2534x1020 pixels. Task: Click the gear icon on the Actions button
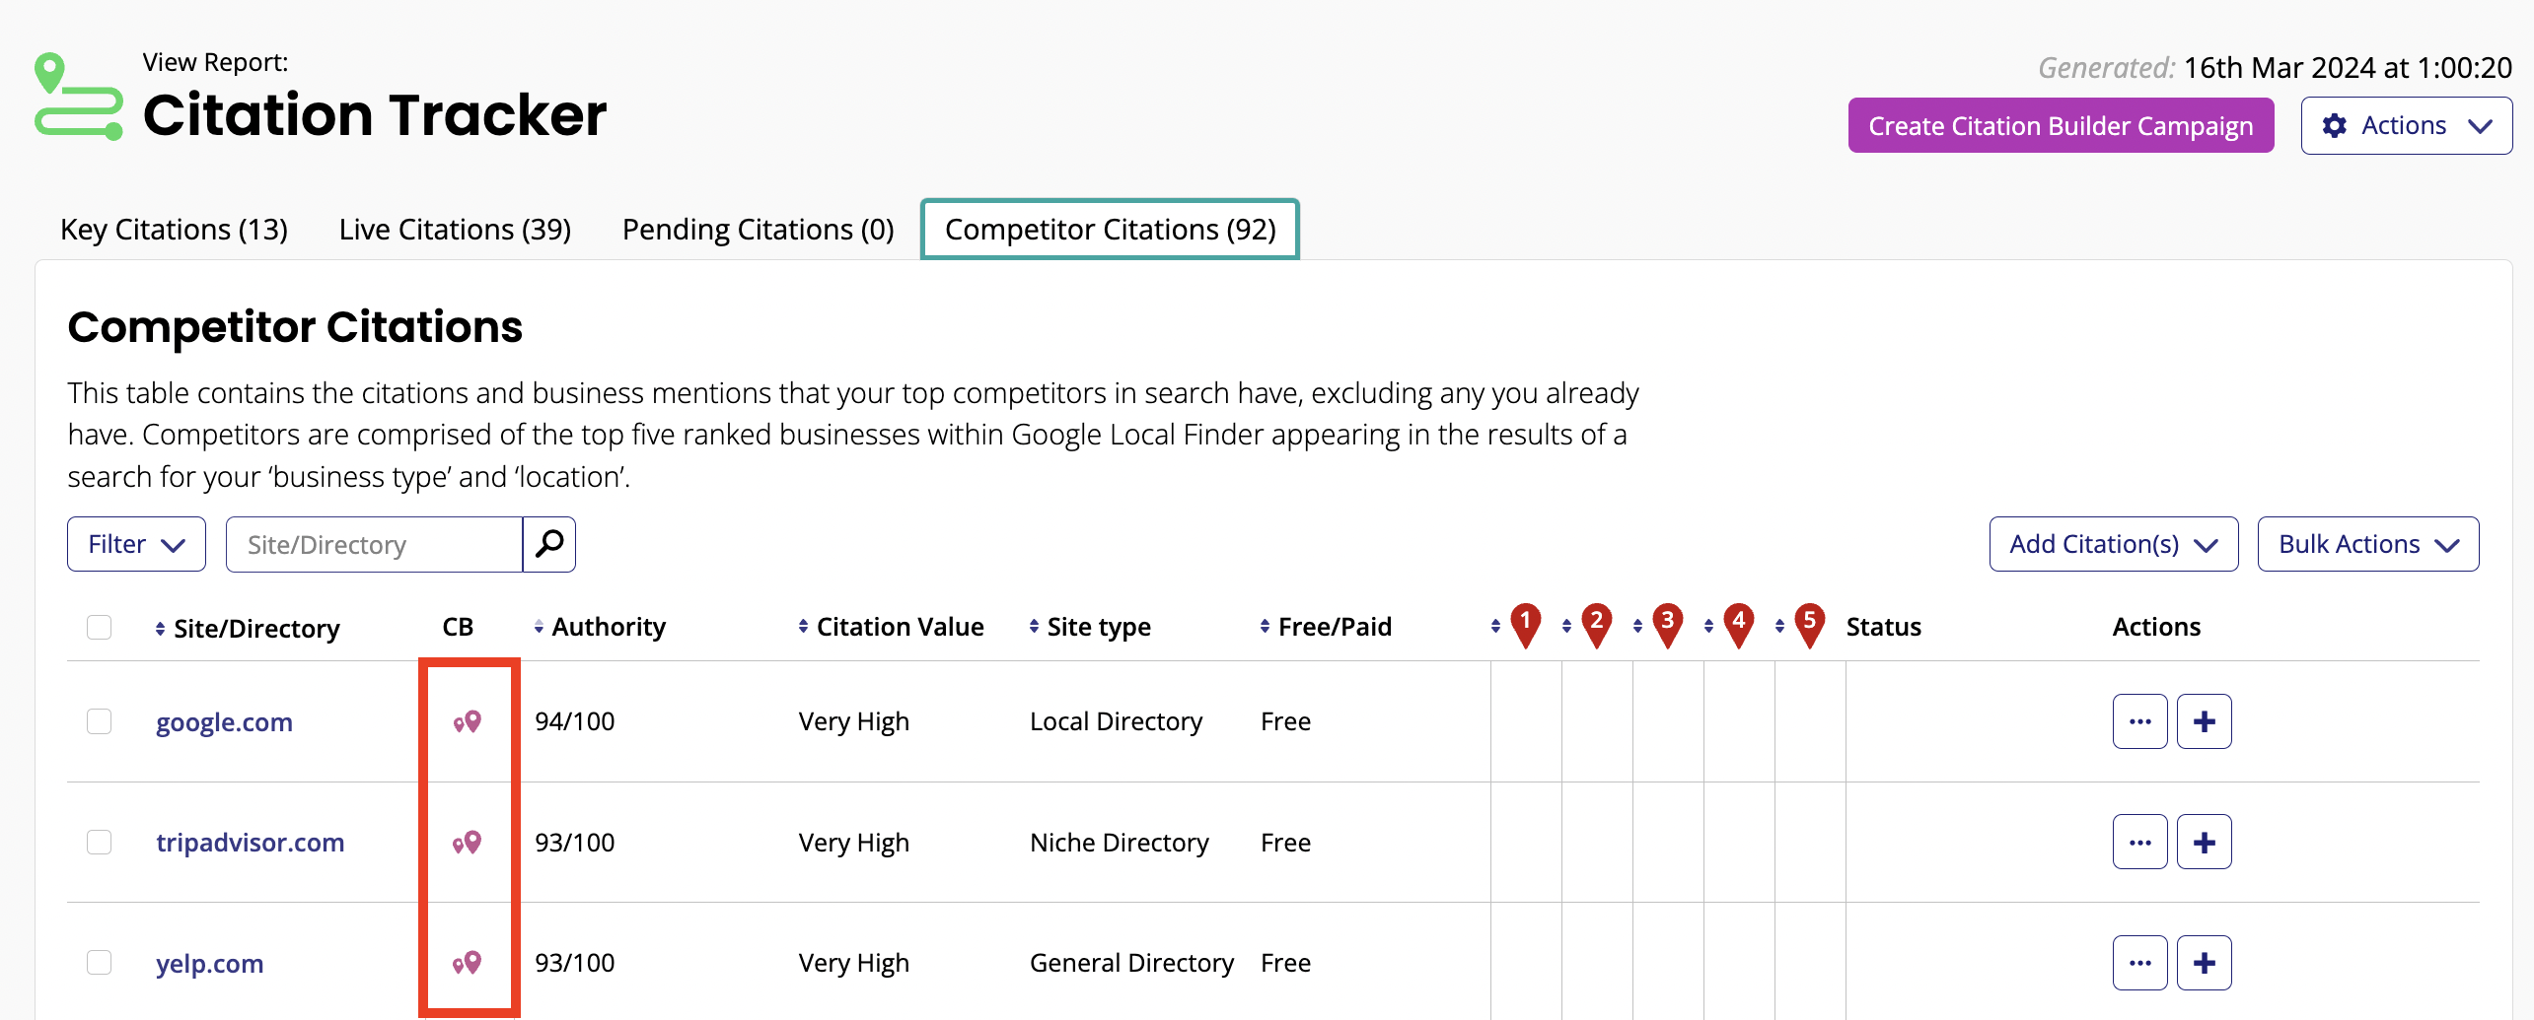pyautogui.click(x=2335, y=125)
